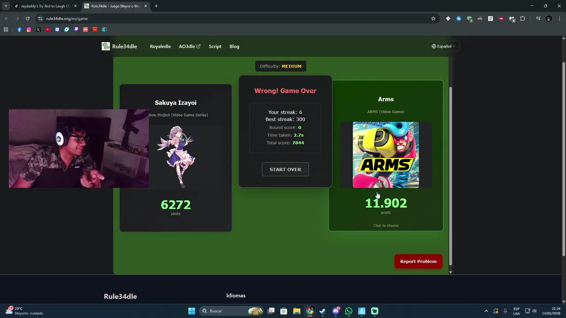The image size is (566, 318).
Task: Open the weather widget on taskbar
Action: pyautogui.click(x=24, y=311)
